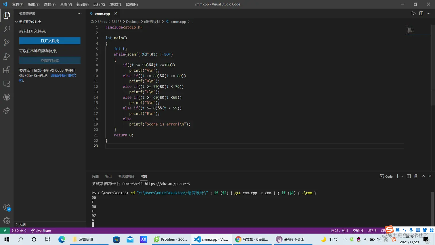Launch Microsoft Edge from the taskbar
The image size is (435, 245).
point(62,239)
